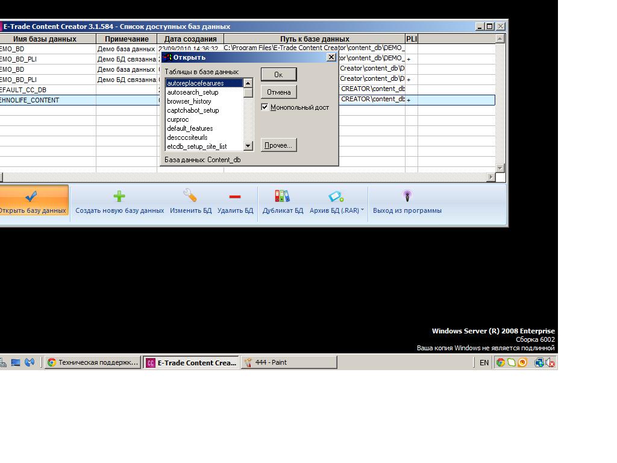Click the Прочее... button
This screenshot has width=617, height=463.
pyautogui.click(x=278, y=145)
